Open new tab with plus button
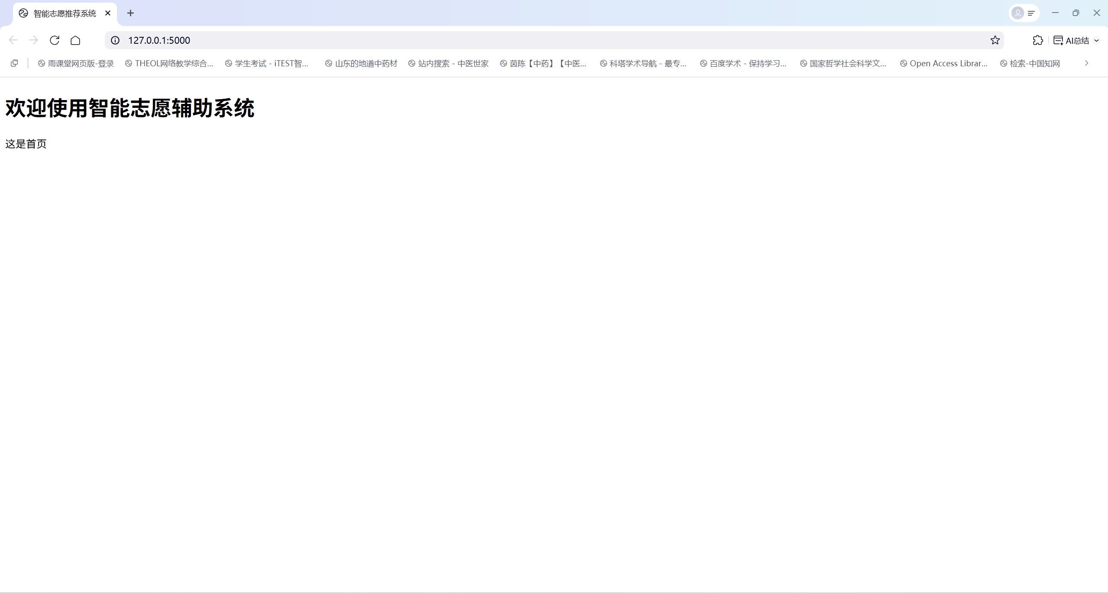1108x593 pixels. pyautogui.click(x=130, y=13)
